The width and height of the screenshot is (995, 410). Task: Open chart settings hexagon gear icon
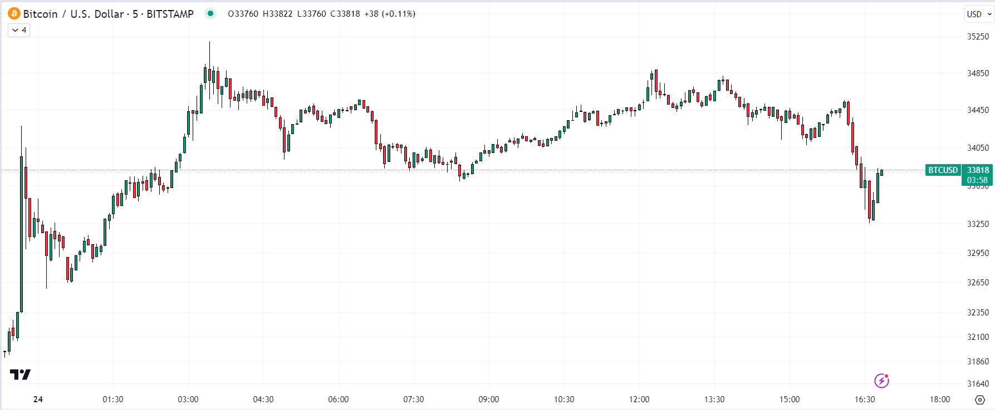click(980, 399)
